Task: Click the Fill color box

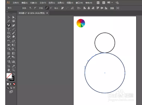Action: (9, 76)
